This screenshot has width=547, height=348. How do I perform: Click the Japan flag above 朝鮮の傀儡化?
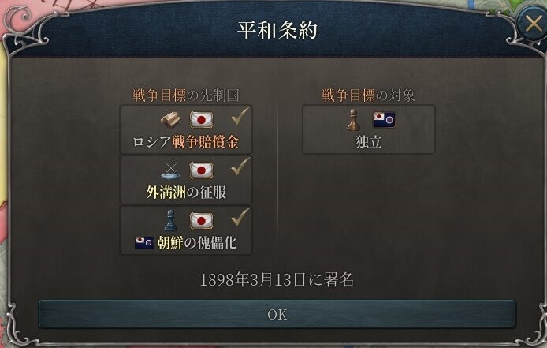tap(201, 221)
